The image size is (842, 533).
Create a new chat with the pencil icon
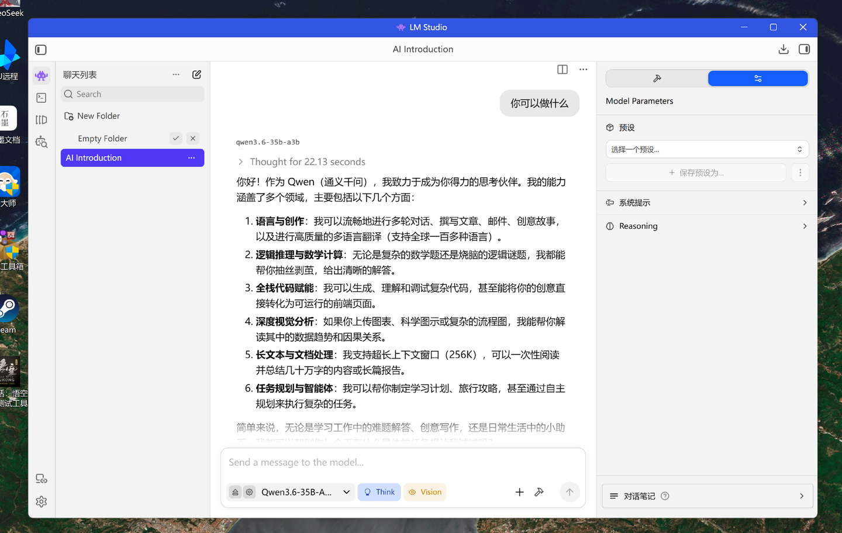click(x=197, y=75)
